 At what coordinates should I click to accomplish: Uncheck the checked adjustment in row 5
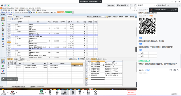pyautogui.click(x=89, y=70)
